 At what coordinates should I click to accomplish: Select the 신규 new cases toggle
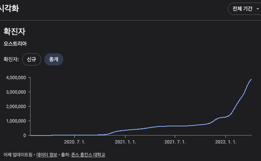32,59
